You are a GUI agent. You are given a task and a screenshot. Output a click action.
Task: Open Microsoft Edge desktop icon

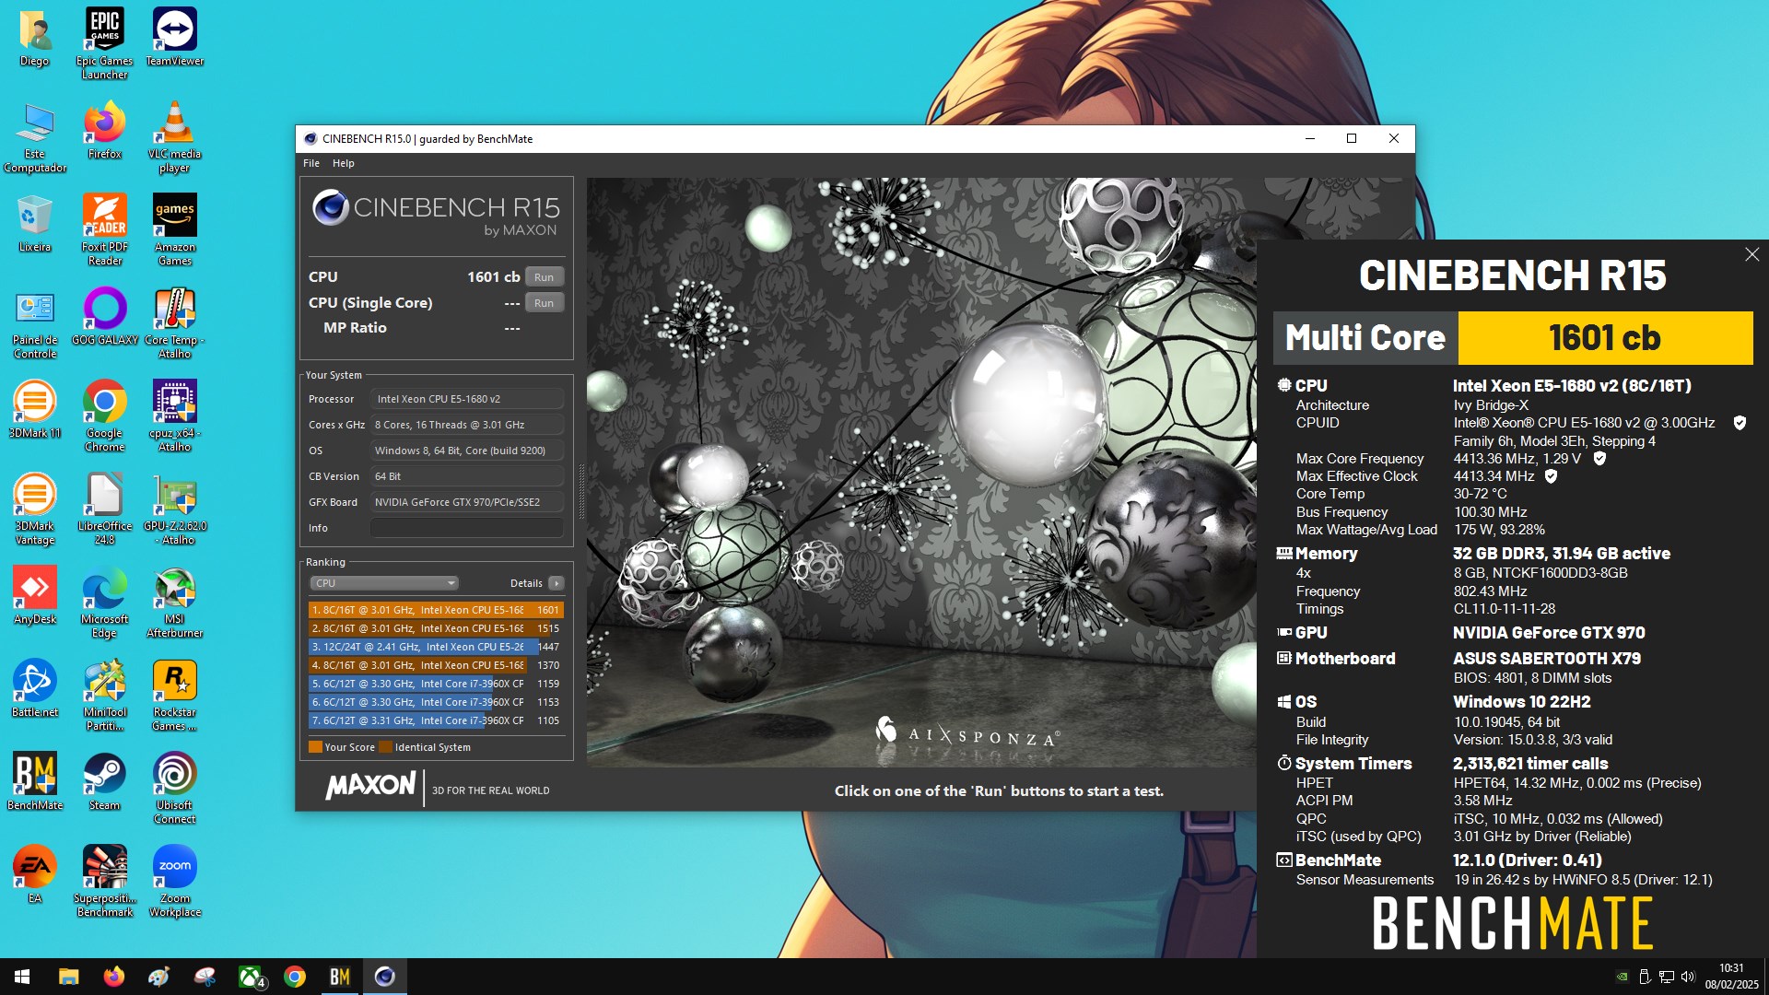pos(104,602)
